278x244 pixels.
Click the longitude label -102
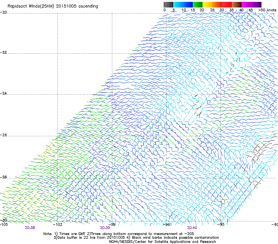point(57,224)
